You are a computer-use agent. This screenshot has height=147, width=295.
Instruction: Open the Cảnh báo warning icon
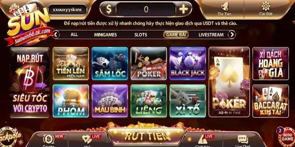(x=202, y=140)
